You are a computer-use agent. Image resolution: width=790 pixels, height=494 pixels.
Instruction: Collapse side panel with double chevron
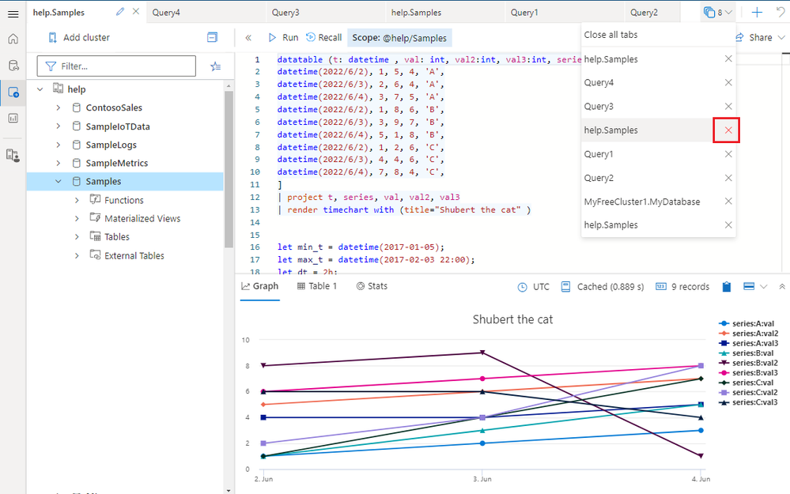248,38
